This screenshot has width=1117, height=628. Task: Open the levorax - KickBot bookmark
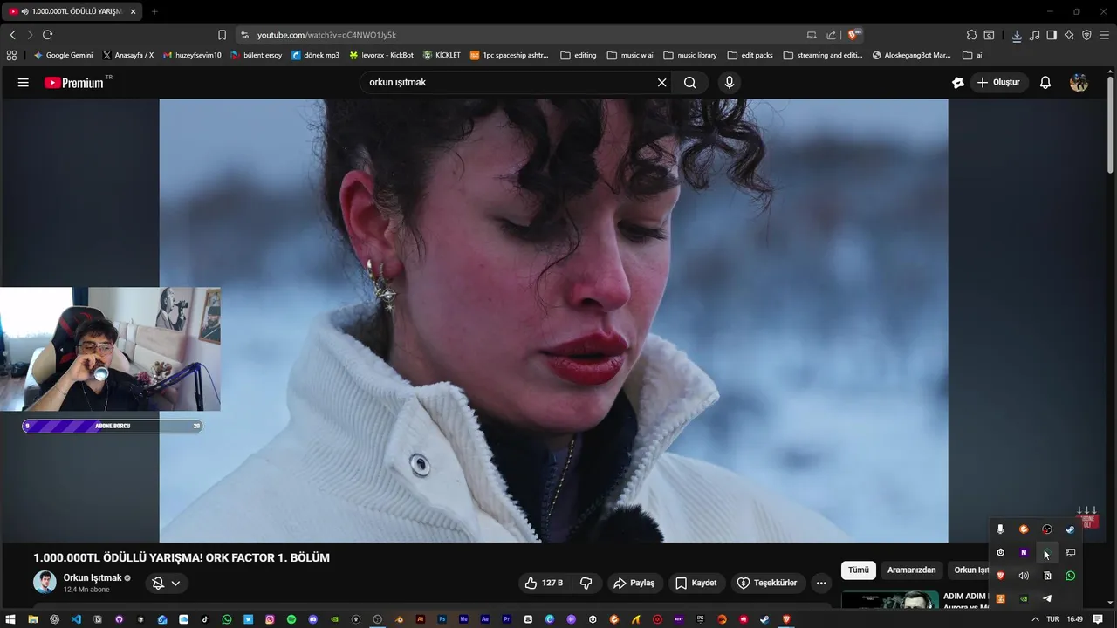coord(381,55)
